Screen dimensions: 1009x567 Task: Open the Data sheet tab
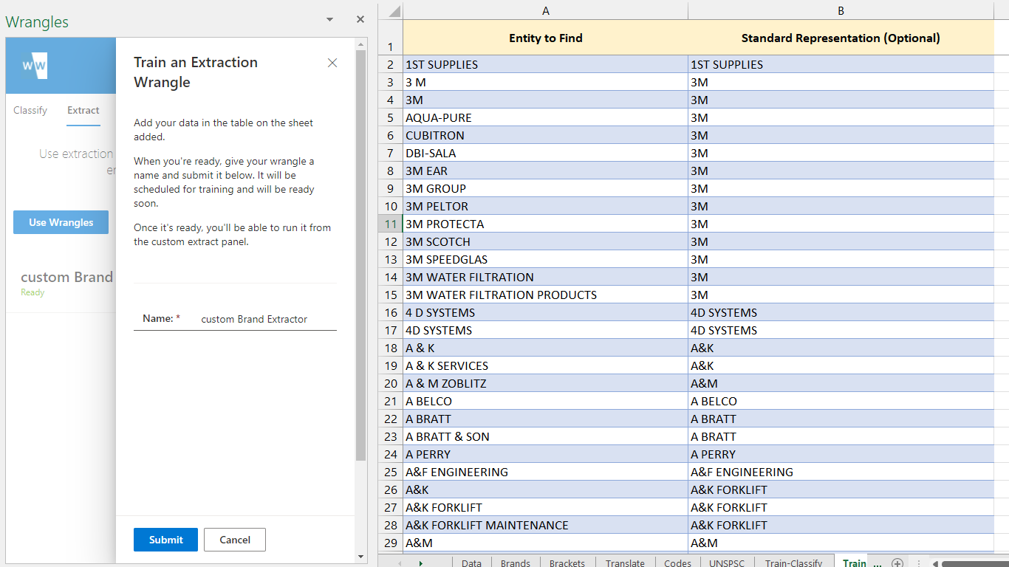click(471, 563)
